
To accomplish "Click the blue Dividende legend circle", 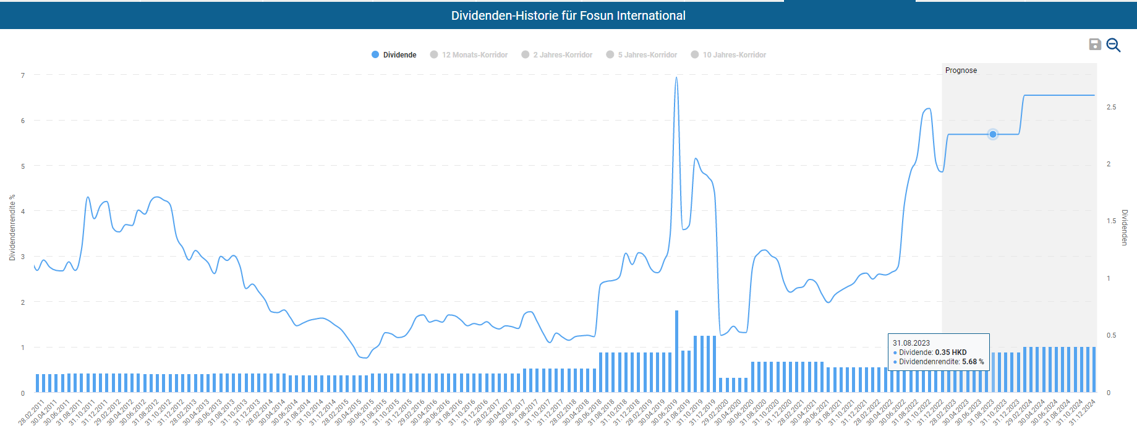I will pyautogui.click(x=375, y=55).
